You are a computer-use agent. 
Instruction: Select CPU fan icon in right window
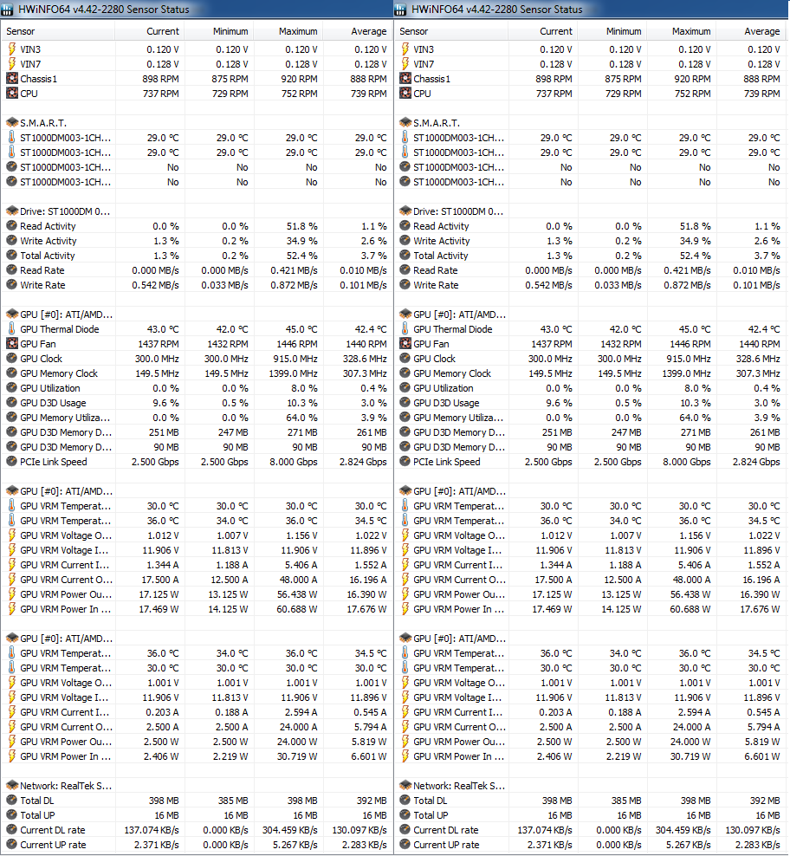pos(405,94)
